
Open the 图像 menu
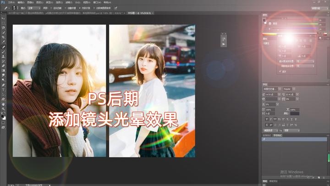click(x=30, y=2)
